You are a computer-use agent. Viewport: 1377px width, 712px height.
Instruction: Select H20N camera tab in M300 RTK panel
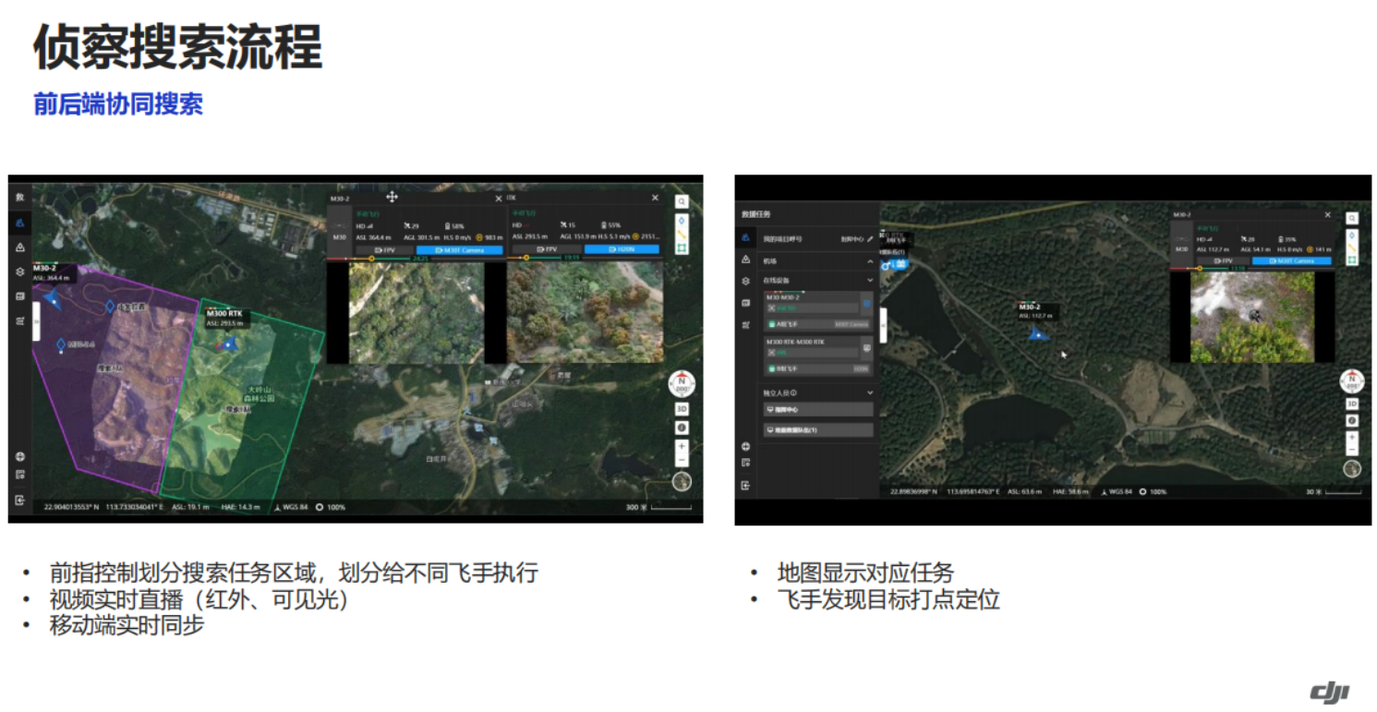coord(621,249)
